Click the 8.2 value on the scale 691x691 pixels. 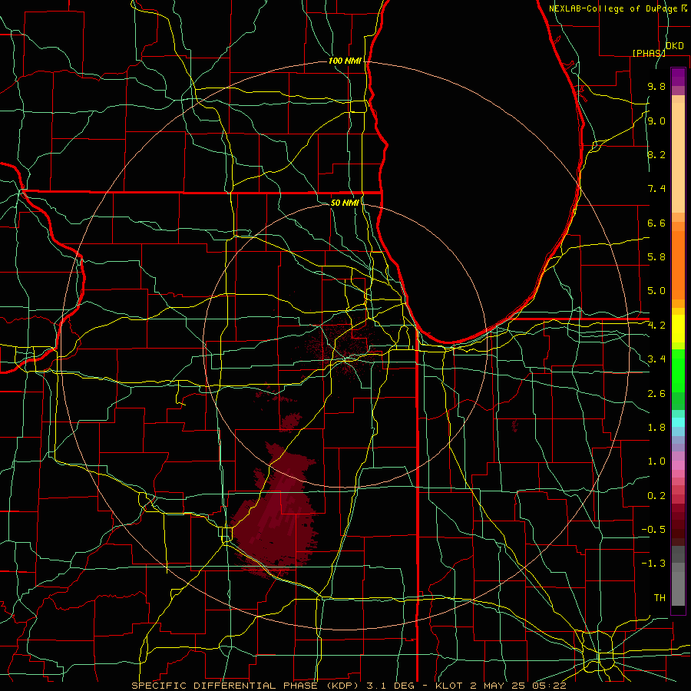coord(656,155)
